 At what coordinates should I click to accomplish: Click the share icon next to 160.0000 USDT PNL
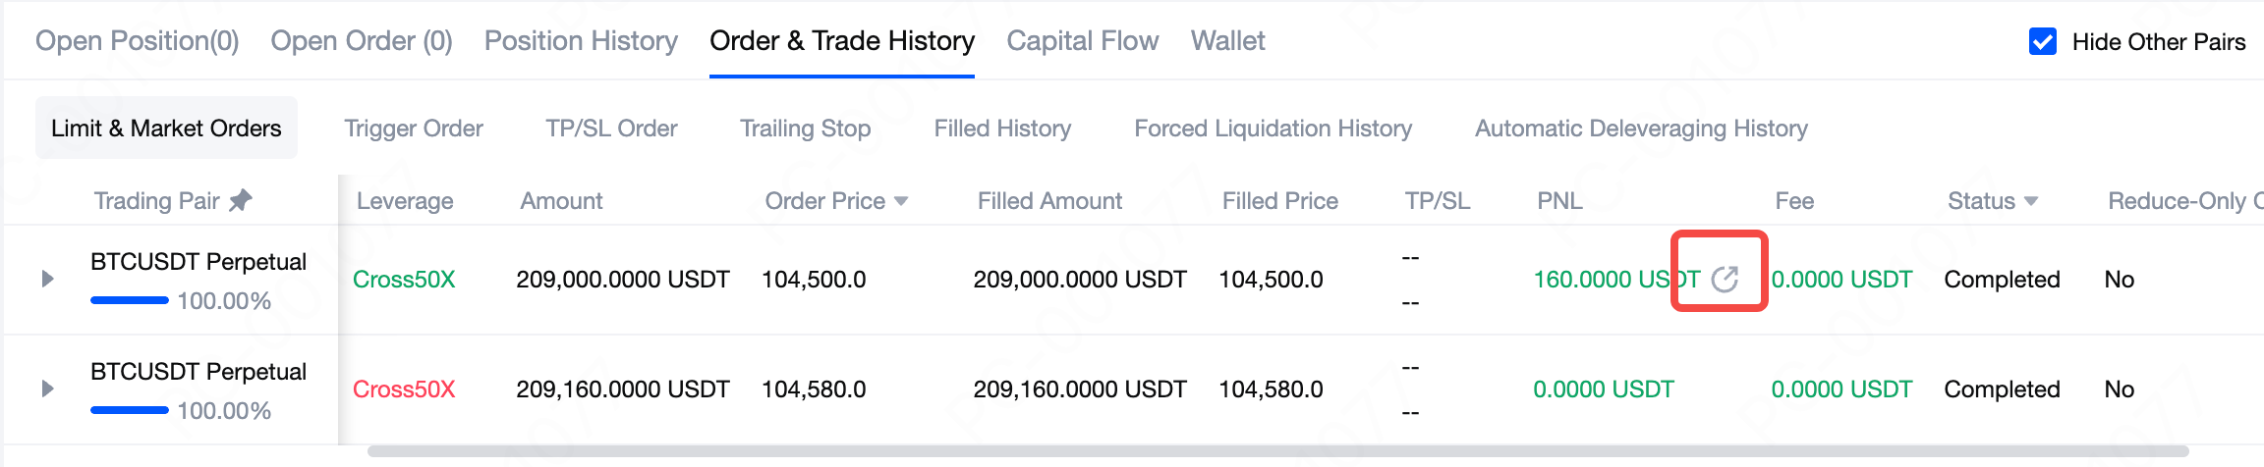(1725, 280)
